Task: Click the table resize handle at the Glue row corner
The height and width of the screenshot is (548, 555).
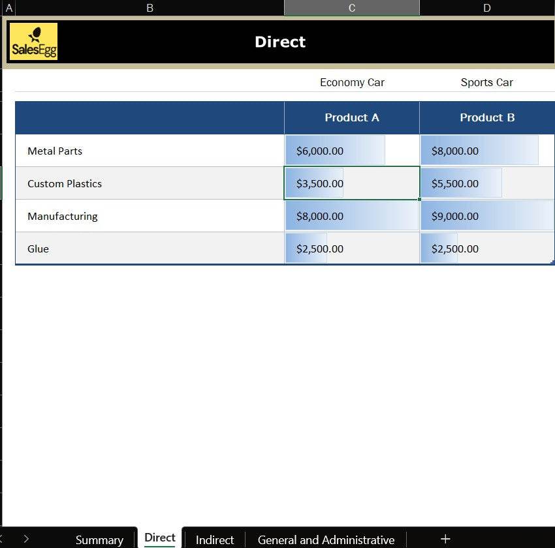Action: pos(552,262)
